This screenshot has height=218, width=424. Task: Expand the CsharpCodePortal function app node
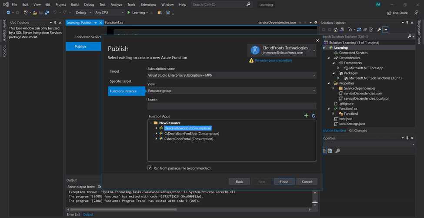click(x=156, y=139)
